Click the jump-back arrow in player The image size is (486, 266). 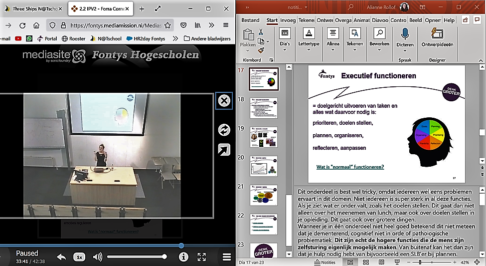point(61,257)
